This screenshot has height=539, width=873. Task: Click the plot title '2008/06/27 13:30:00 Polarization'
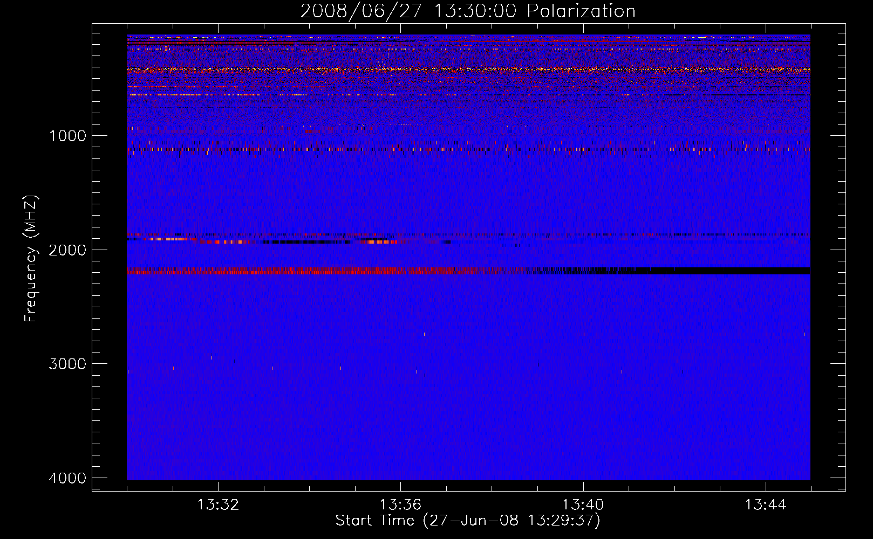468,11
